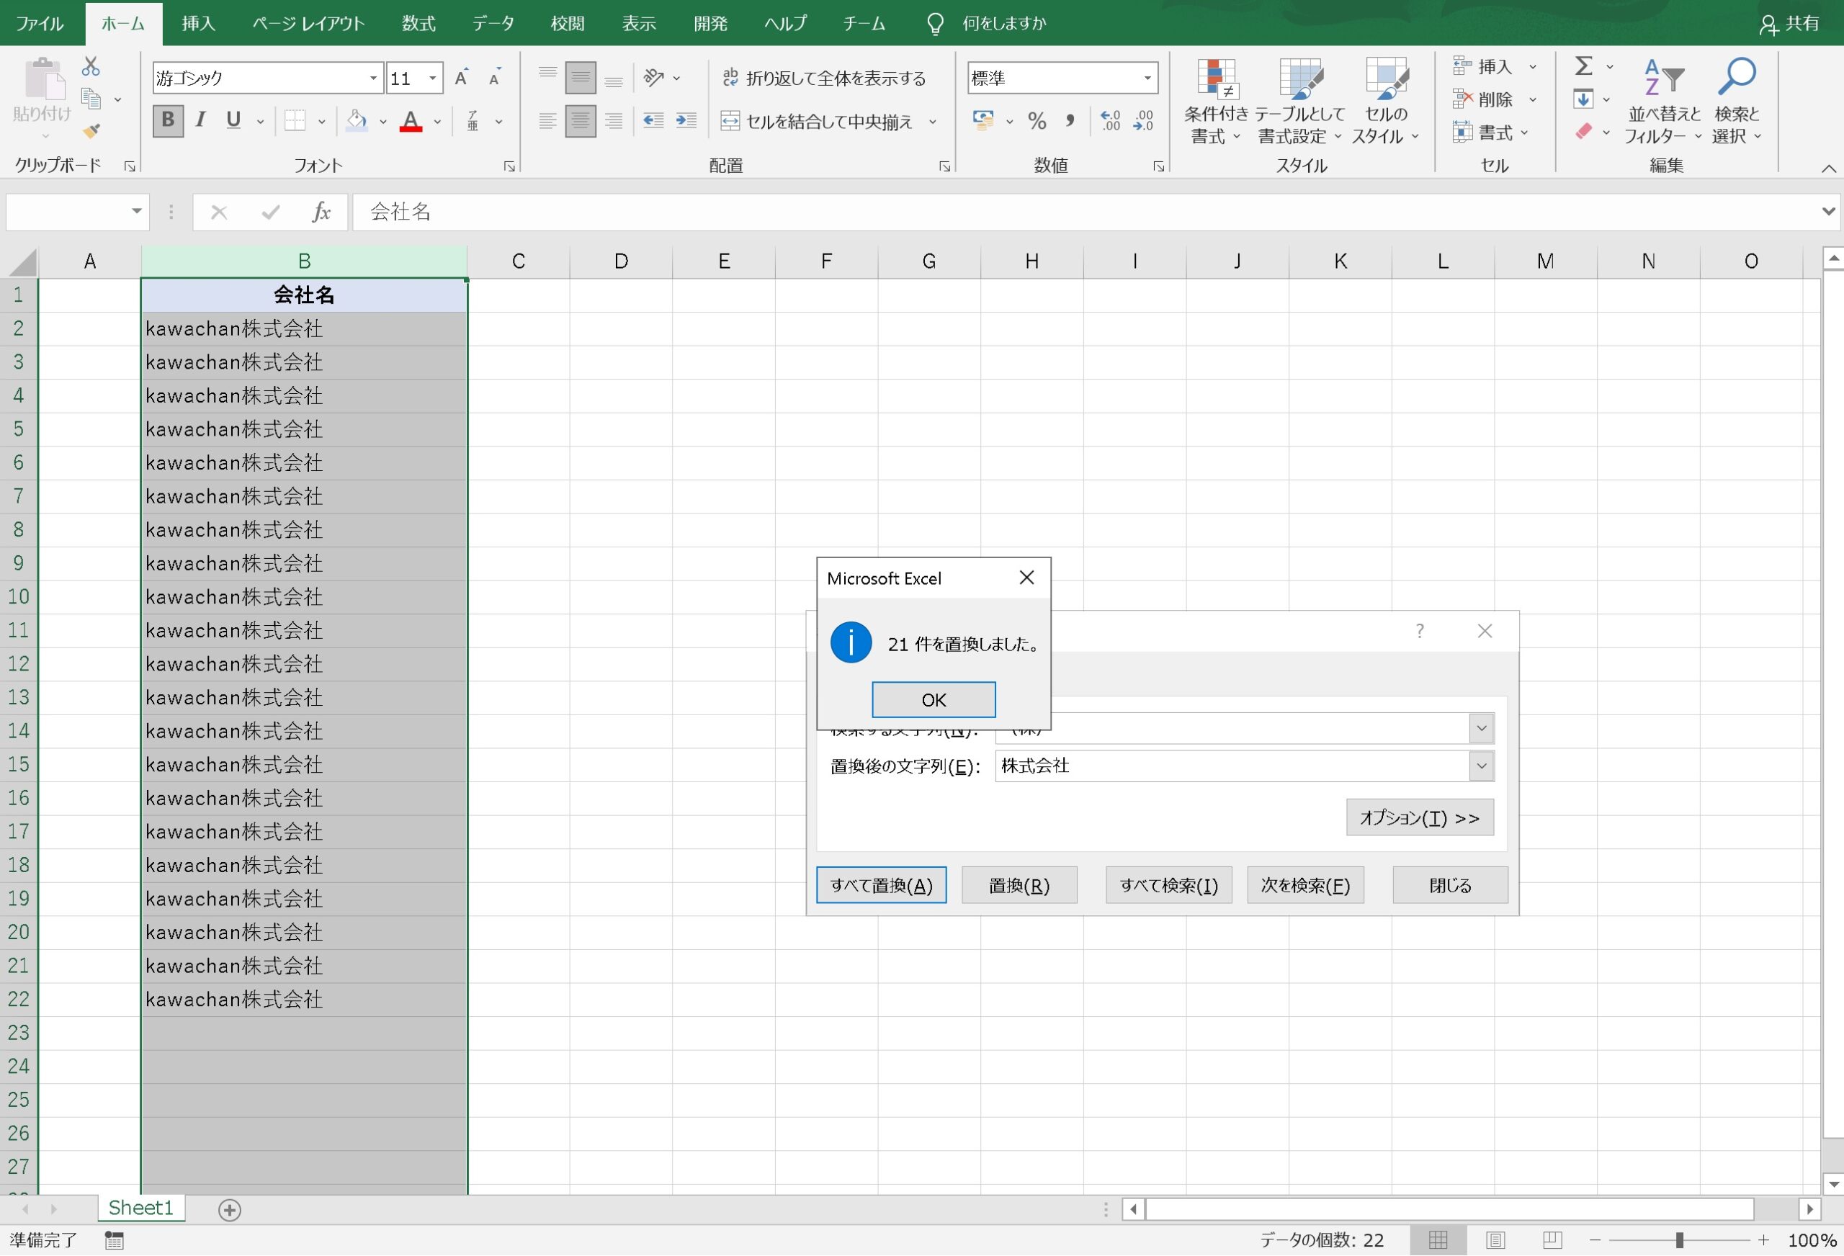Click the Fill Color bucket icon
1844x1256 pixels.
tap(357, 120)
